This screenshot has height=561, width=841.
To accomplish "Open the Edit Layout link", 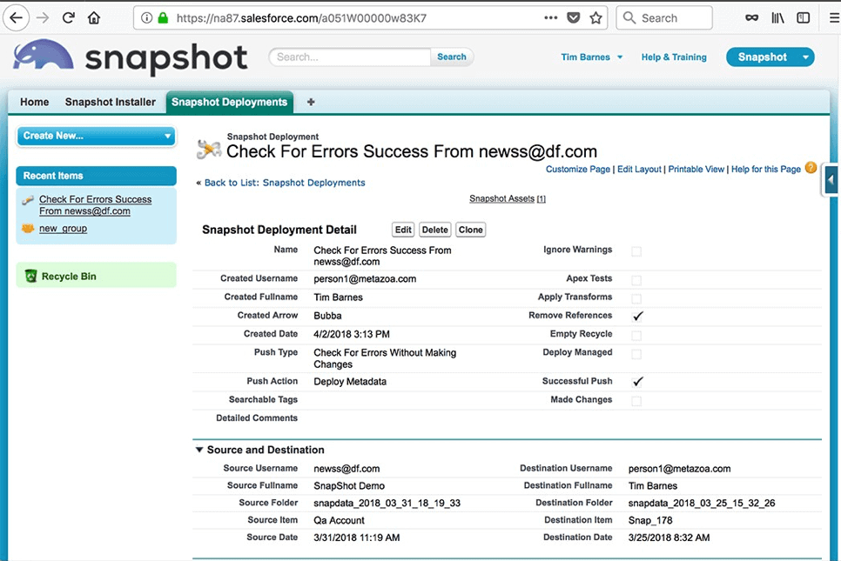I will coord(639,169).
